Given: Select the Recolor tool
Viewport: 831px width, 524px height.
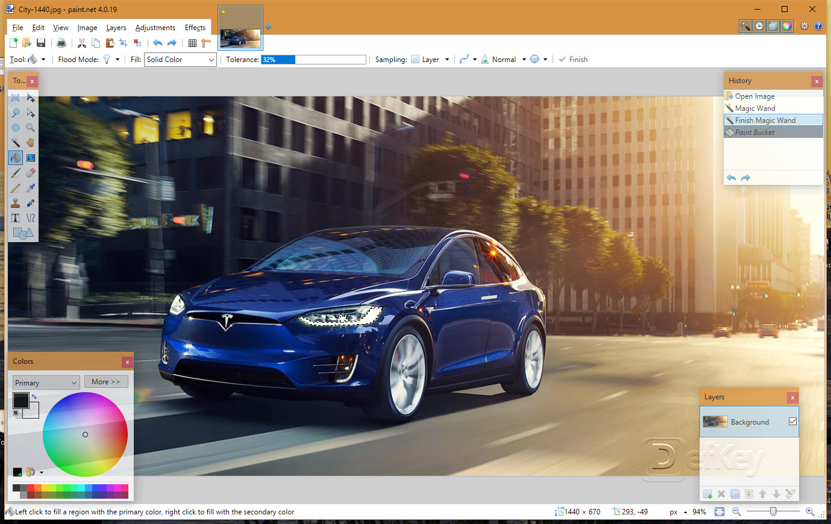Looking at the screenshot, I should (31, 203).
